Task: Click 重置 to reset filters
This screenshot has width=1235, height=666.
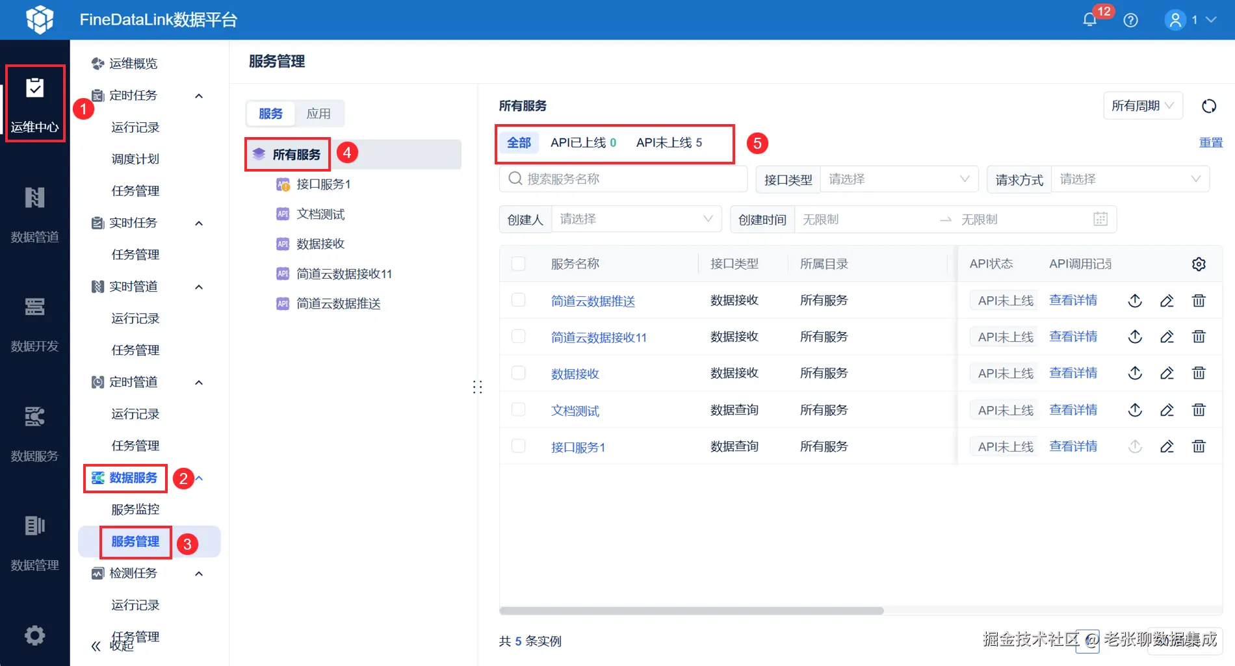Action: tap(1211, 143)
